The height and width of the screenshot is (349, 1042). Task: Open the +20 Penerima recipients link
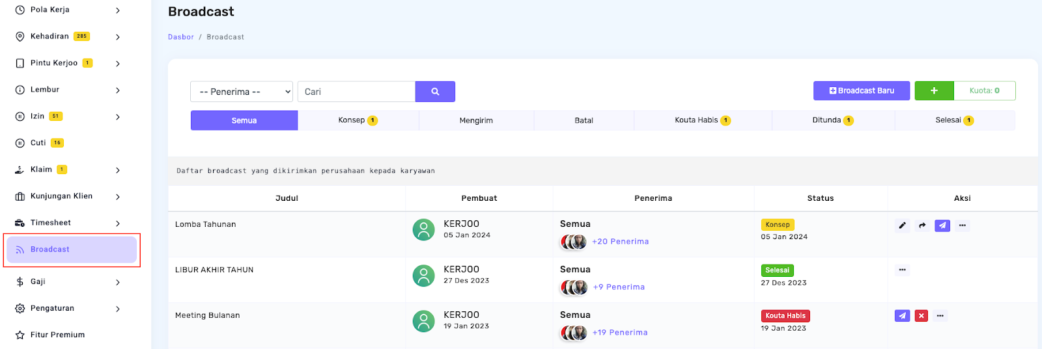[620, 242]
